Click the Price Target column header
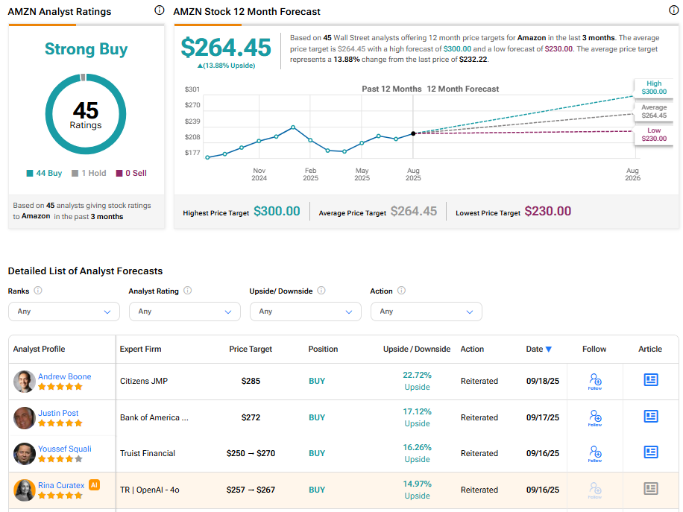683x512 pixels. tap(251, 349)
